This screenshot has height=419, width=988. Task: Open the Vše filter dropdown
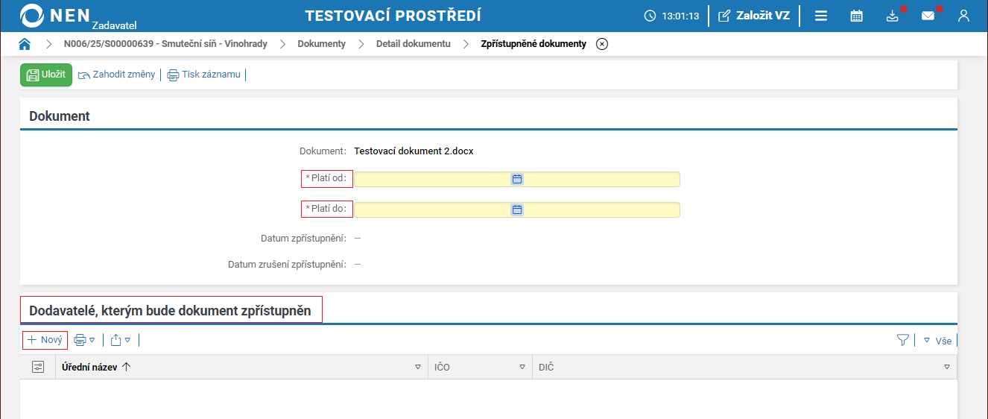938,341
